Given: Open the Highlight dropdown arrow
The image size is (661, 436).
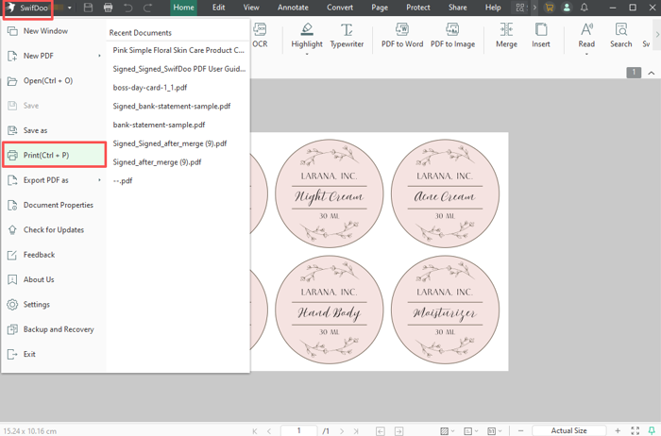Looking at the screenshot, I should (x=307, y=54).
